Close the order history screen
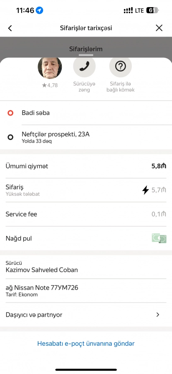The image size is (172, 374). 159,28
